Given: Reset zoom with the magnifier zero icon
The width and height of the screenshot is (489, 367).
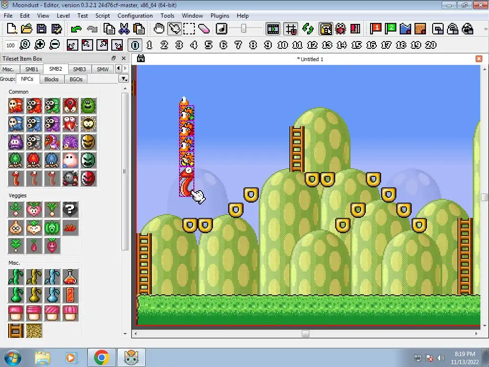Looking at the screenshot, I should coord(25,44).
